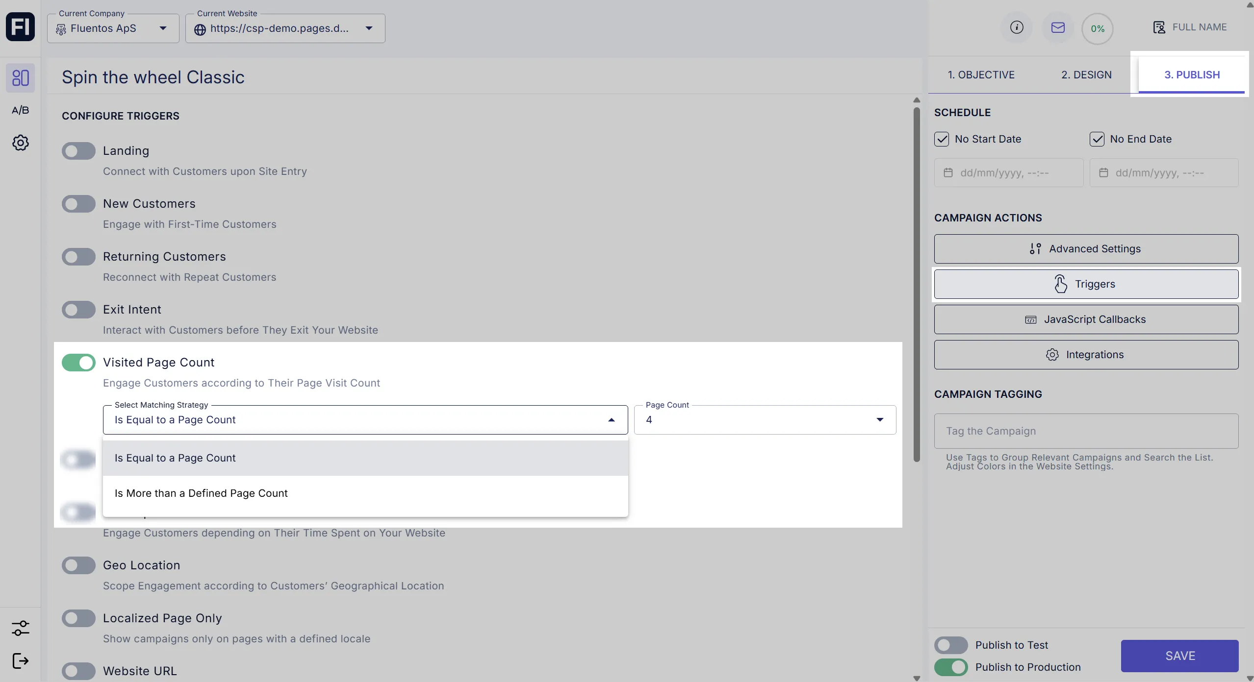
Task: Click the Fluentos FI logo icon
Action: point(20,27)
